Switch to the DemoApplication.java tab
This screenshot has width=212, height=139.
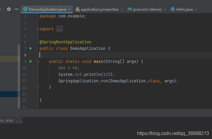pos(47,9)
